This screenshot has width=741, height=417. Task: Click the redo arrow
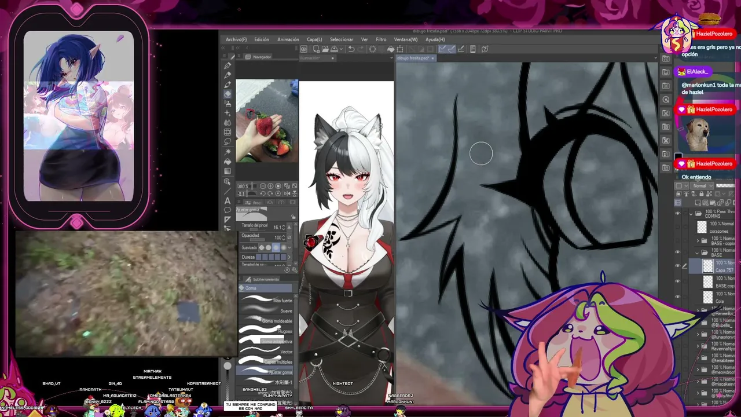(360, 49)
